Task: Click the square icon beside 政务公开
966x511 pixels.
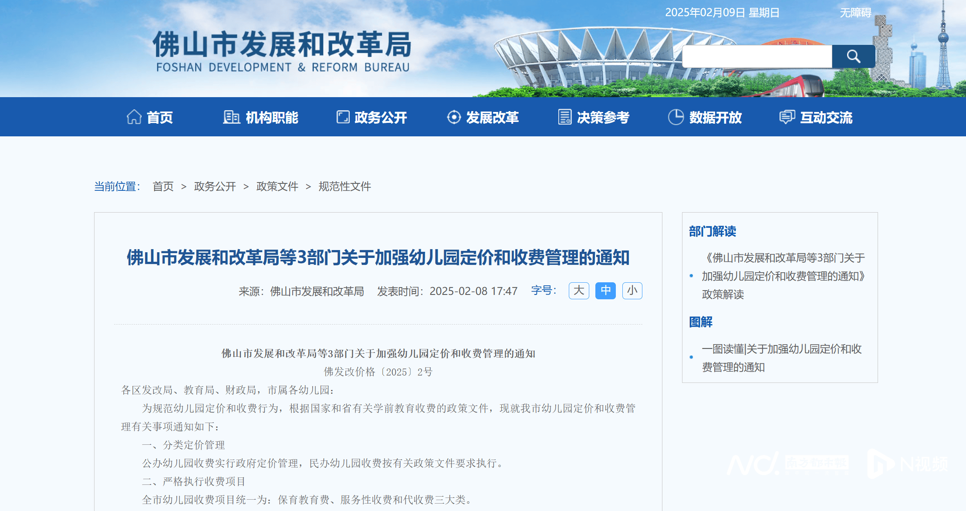Action: [343, 117]
